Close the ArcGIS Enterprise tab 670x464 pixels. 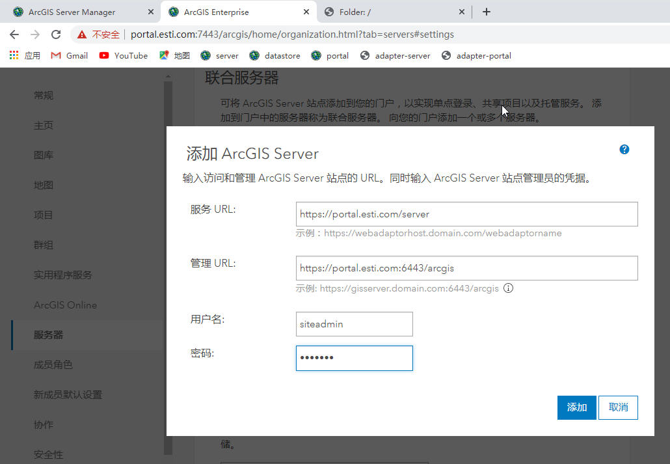click(x=306, y=12)
